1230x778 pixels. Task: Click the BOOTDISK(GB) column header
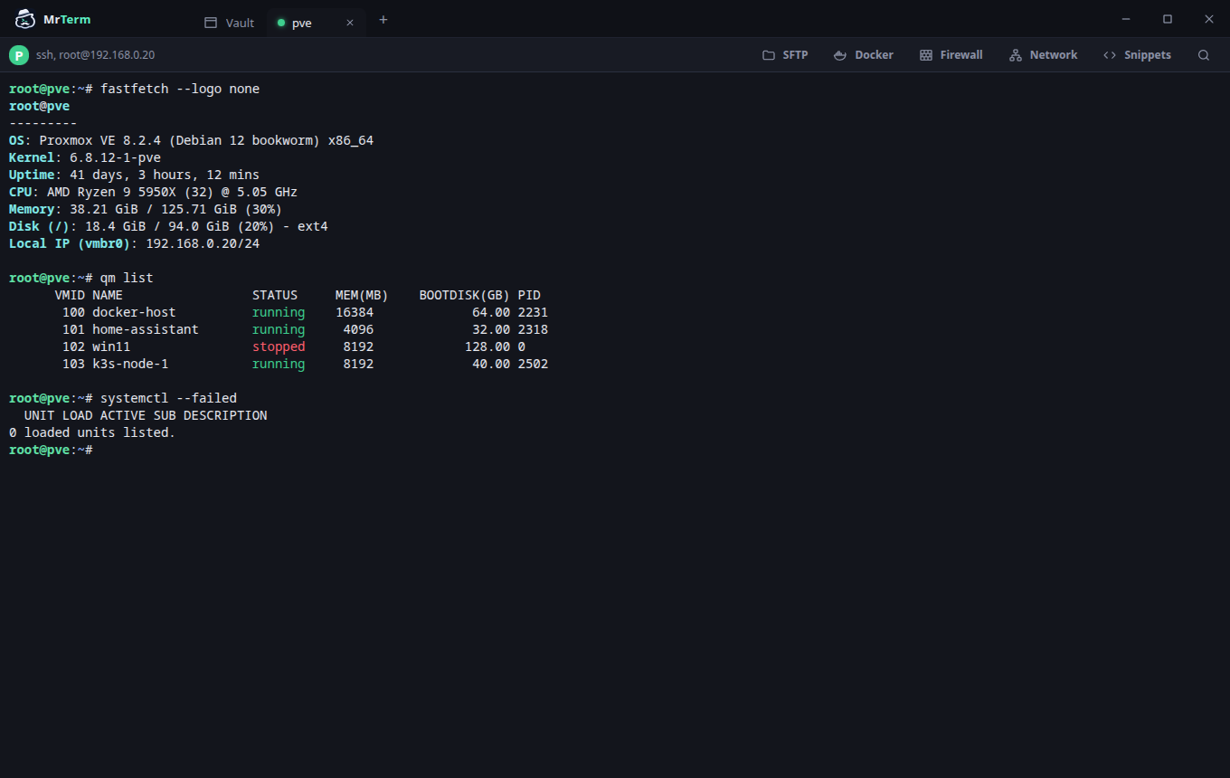coord(465,295)
